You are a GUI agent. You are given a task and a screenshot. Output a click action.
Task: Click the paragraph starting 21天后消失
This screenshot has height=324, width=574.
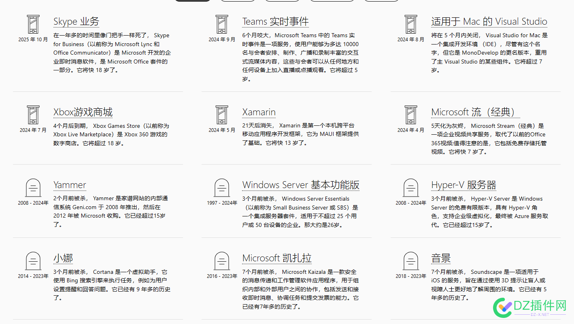point(301,135)
